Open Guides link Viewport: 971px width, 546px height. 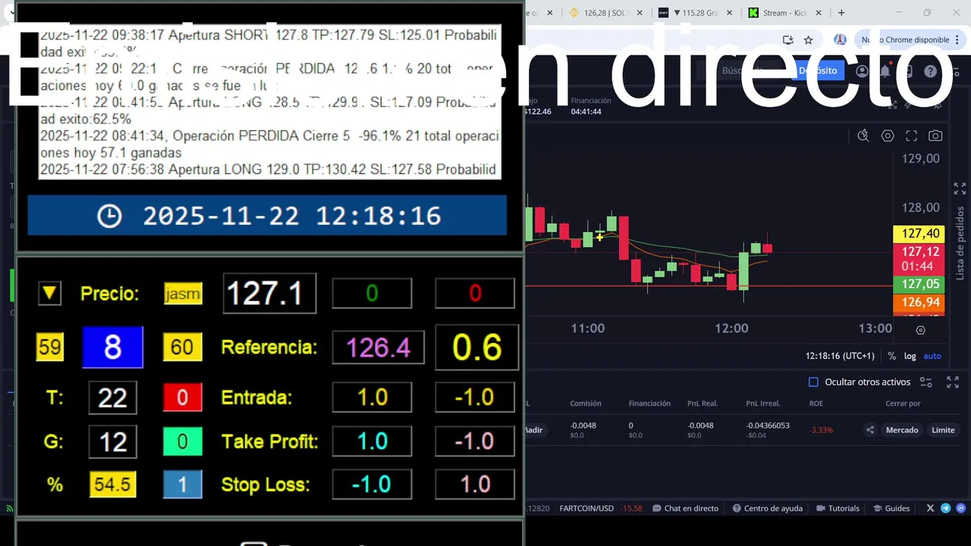click(891, 508)
